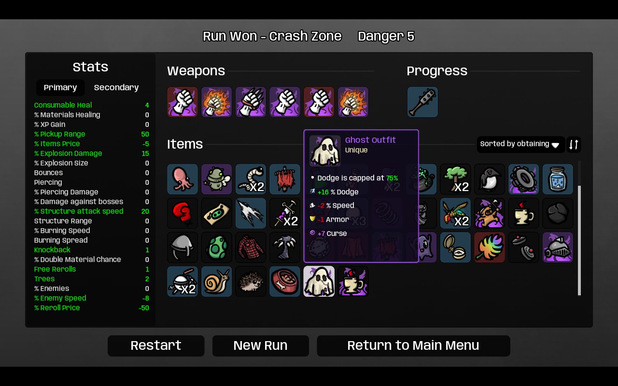Click the knight helmet item icon
Screen dimensions: 618x386
point(558,247)
